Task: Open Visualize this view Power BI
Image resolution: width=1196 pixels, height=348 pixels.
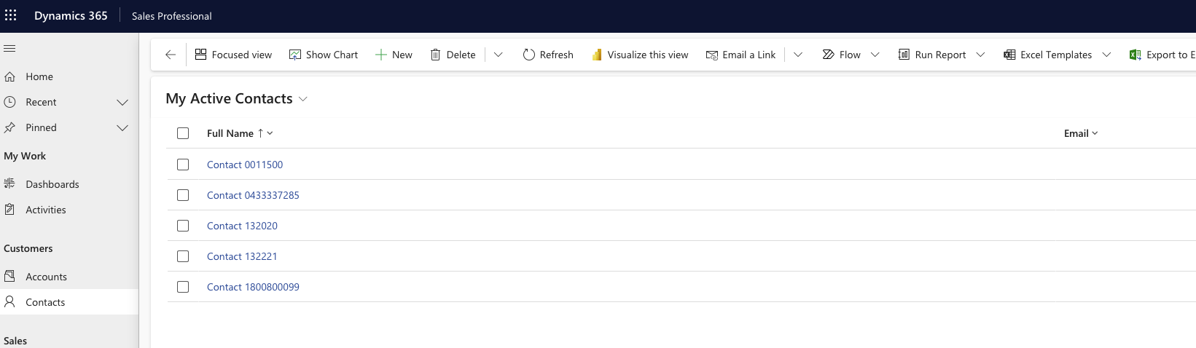Action: point(640,55)
